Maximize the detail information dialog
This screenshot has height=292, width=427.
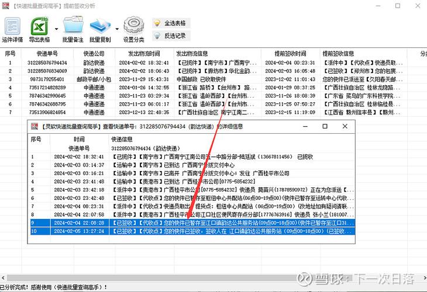[325, 126]
